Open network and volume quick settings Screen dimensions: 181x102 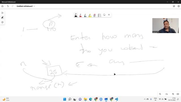tap(163, 99)
